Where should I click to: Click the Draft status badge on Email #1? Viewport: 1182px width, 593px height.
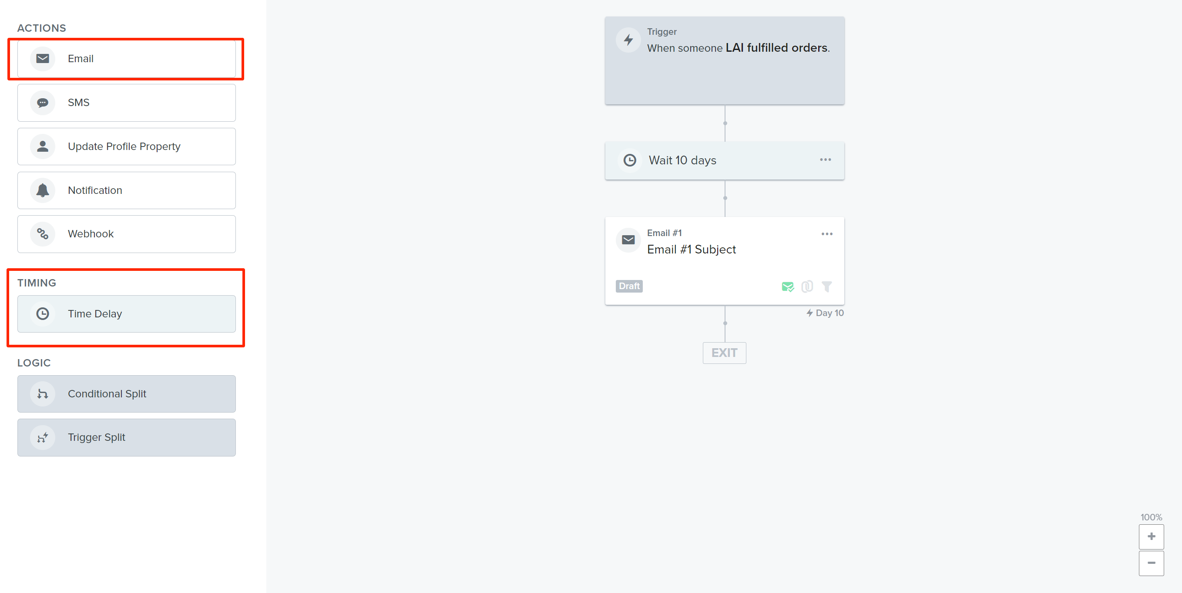tap(629, 287)
